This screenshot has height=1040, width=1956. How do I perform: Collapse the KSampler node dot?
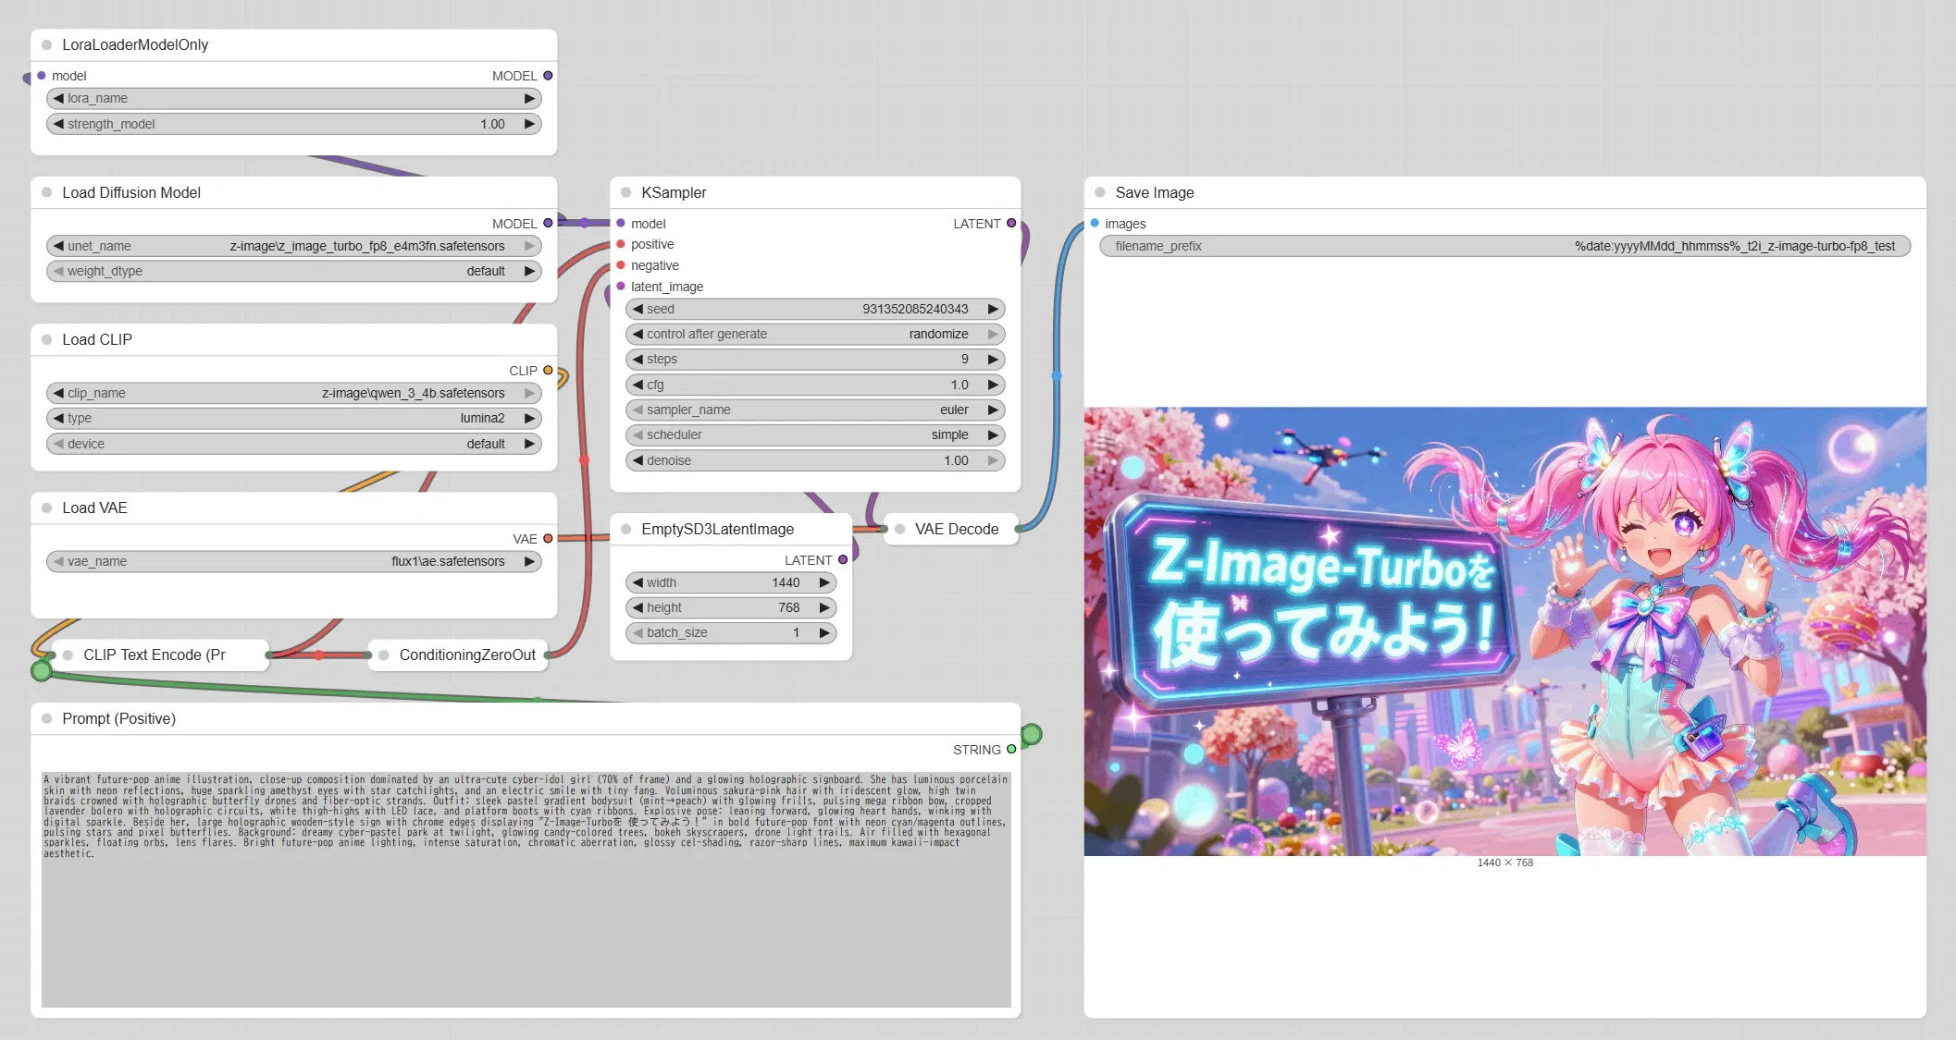pyautogui.click(x=625, y=192)
